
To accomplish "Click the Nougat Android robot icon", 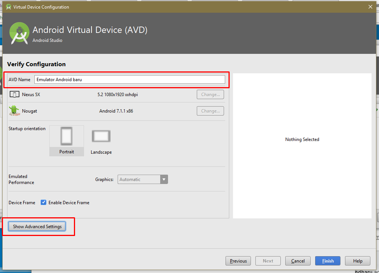I will coord(14,111).
